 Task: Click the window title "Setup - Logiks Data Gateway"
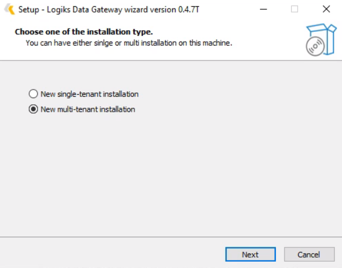tap(74, 10)
